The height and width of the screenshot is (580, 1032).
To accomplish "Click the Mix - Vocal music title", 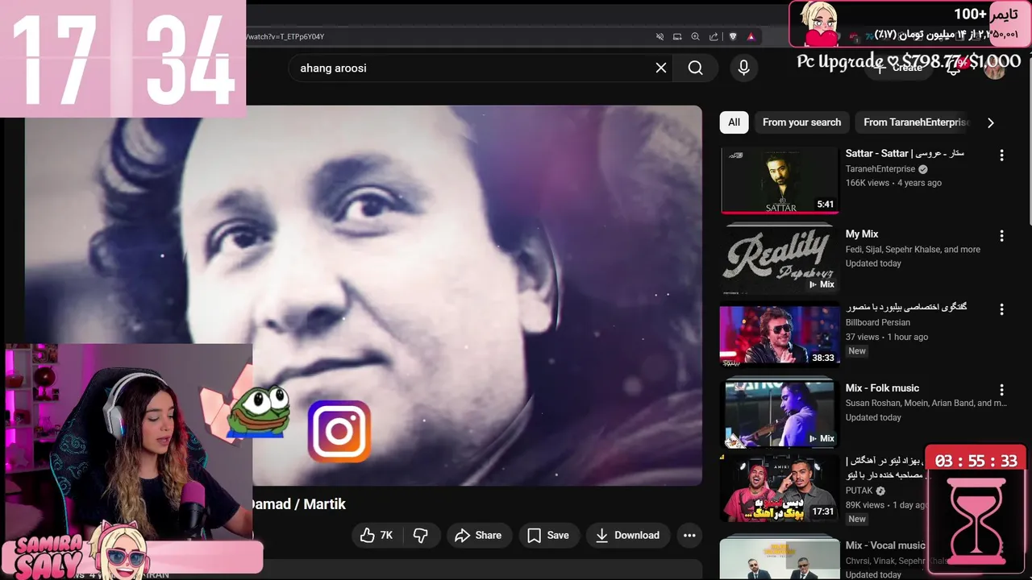I will point(885,545).
